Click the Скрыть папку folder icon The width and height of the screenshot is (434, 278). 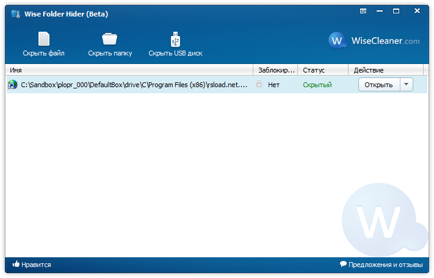coord(110,38)
